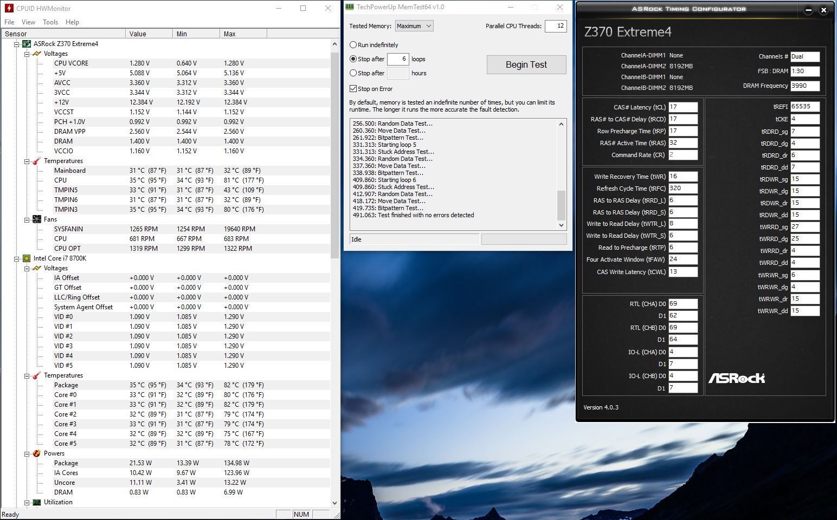This screenshot has width=837, height=520.
Task: Click the DRAM Frequency field
Action: pos(805,86)
